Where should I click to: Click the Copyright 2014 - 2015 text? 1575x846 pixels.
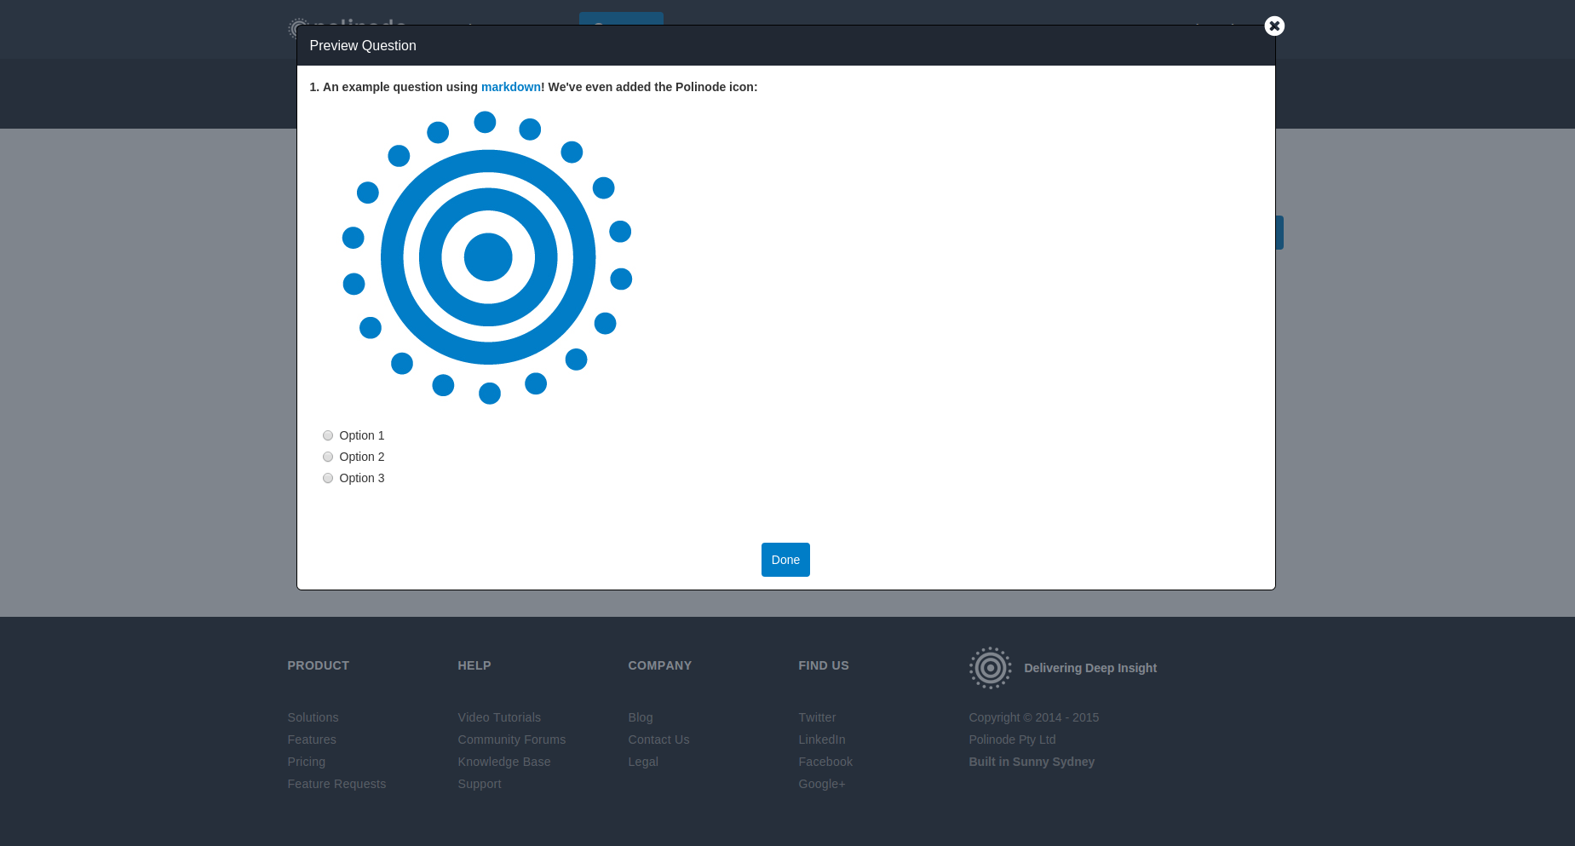[x=1034, y=717]
